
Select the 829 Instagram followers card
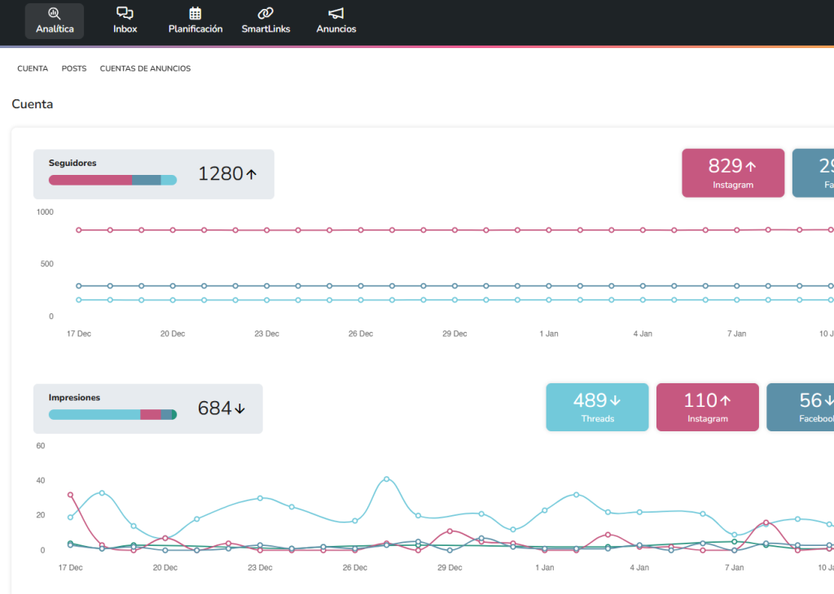pyautogui.click(x=733, y=173)
